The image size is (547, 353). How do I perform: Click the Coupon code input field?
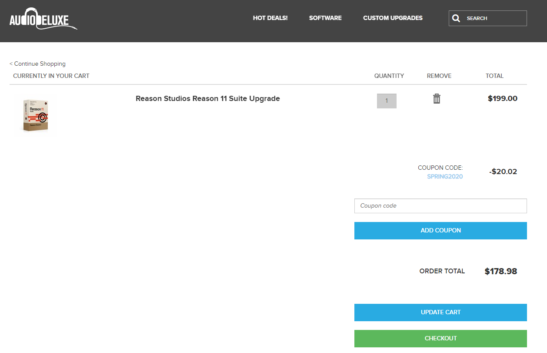click(x=440, y=206)
